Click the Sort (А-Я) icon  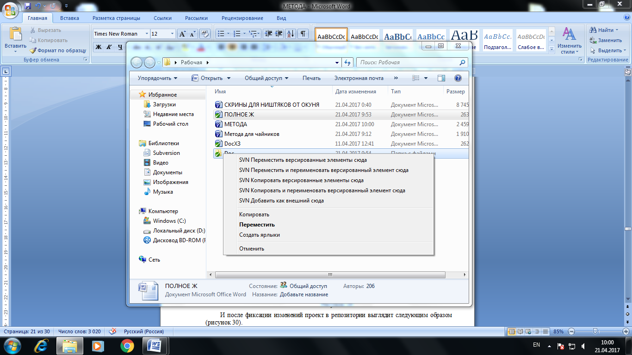(291, 34)
